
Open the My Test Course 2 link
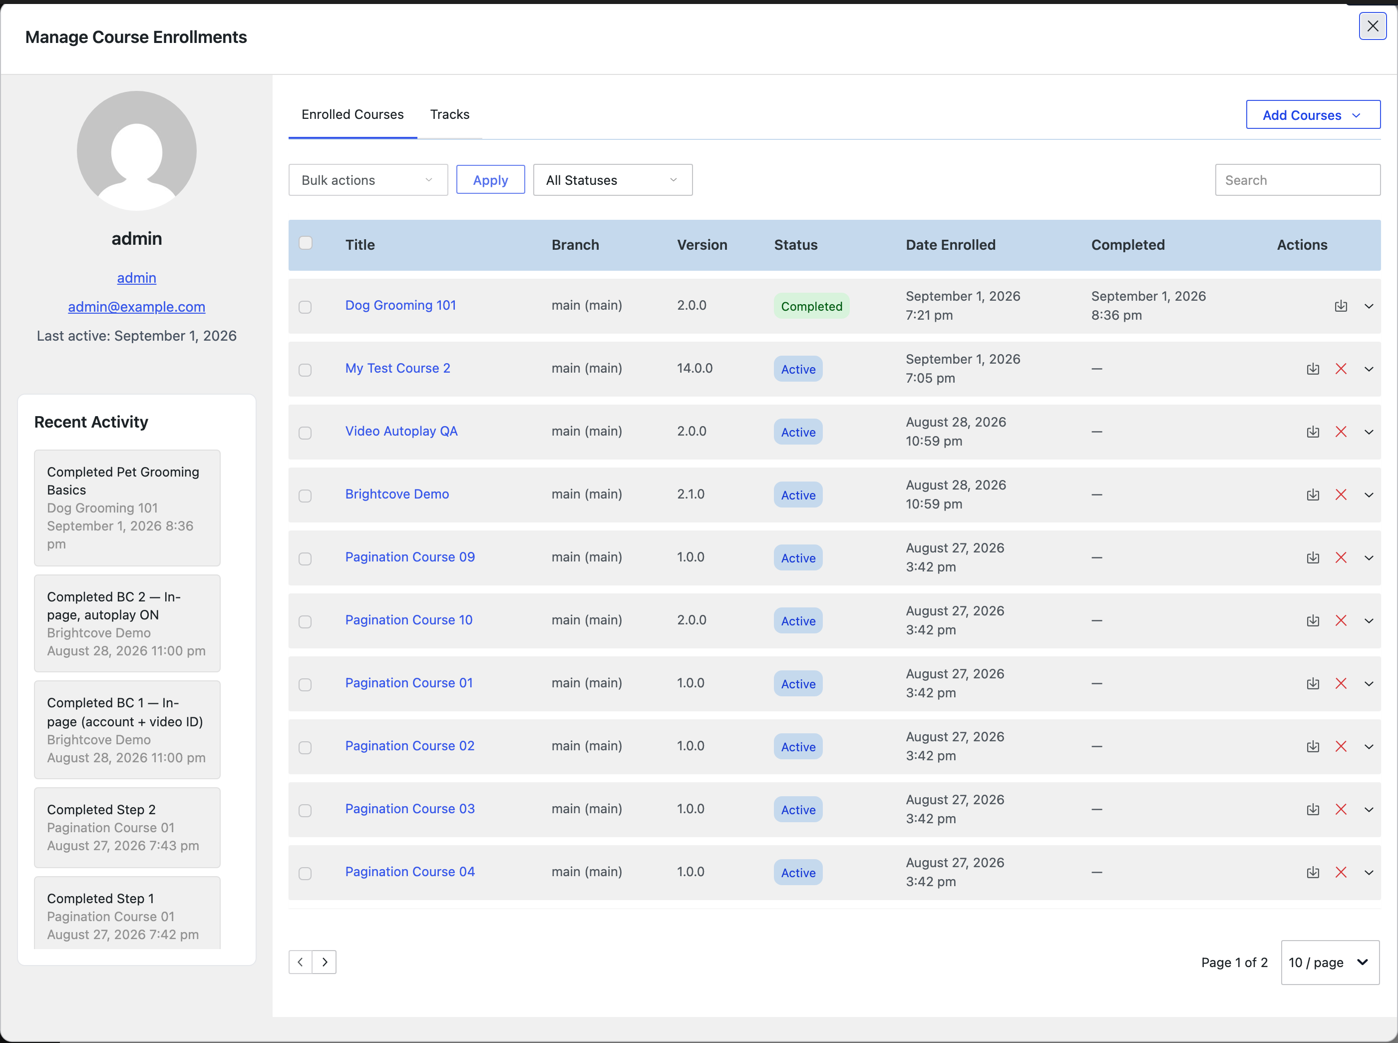click(397, 368)
